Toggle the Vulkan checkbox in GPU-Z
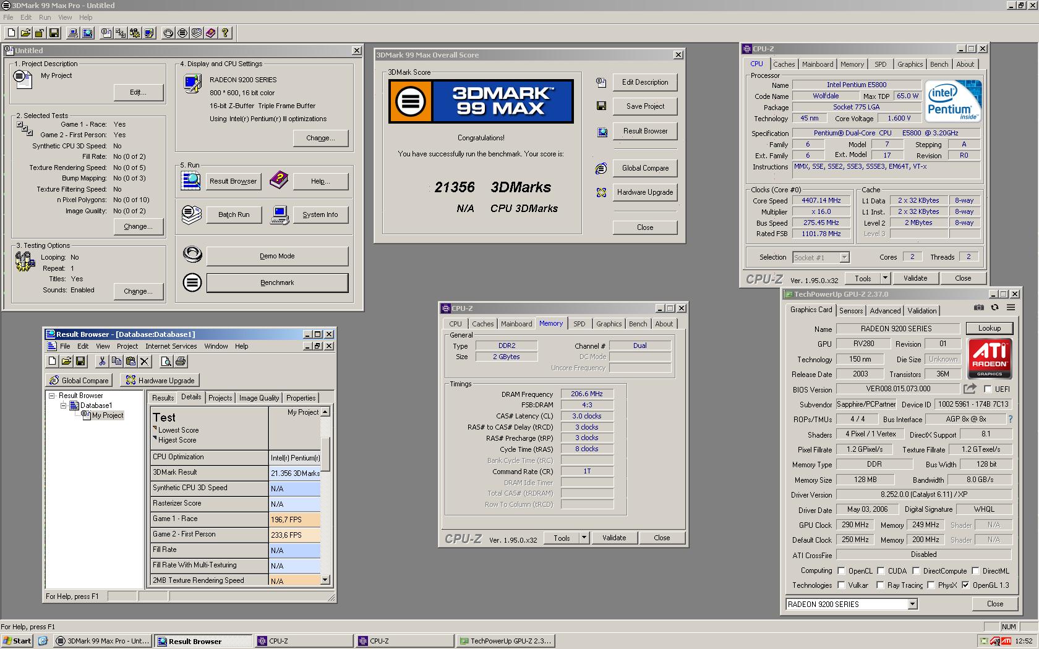Screen dimensions: 1039x649 tap(841, 585)
